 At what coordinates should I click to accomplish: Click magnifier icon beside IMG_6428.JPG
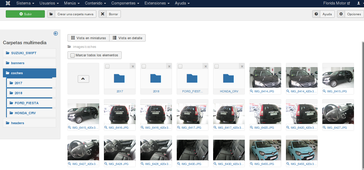106,164
